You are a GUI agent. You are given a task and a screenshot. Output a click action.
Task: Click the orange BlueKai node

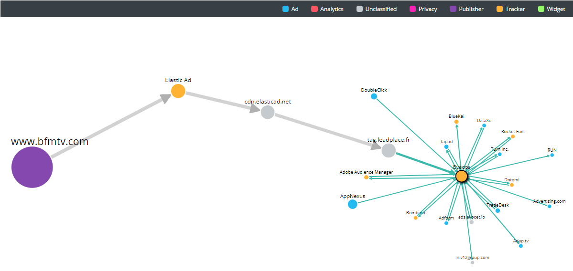456,122
